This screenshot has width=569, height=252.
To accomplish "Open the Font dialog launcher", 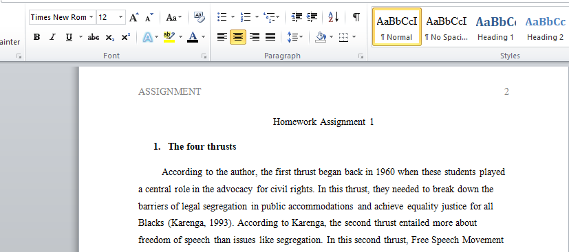I will pyautogui.click(x=204, y=56).
